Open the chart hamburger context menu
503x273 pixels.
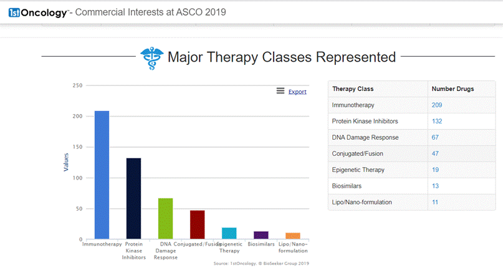(280, 92)
